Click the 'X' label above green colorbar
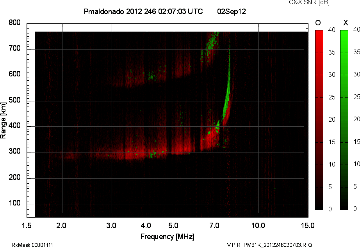The image size is (360, 248). [x=346, y=23]
